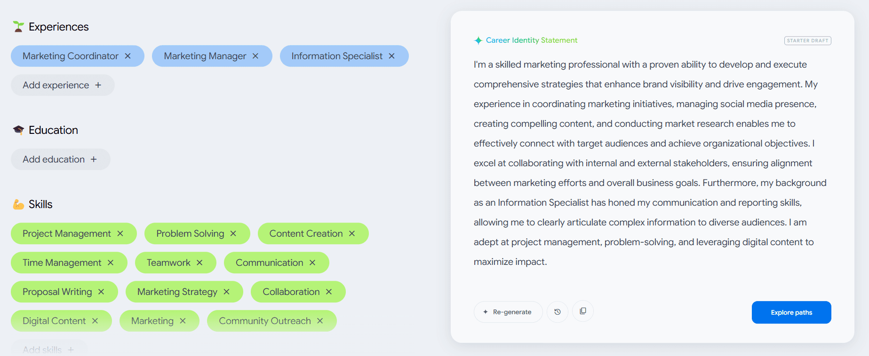Viewport: 869px width, 356px height.
Task: Click the Starter Draft badge
Action: (807, 41)
